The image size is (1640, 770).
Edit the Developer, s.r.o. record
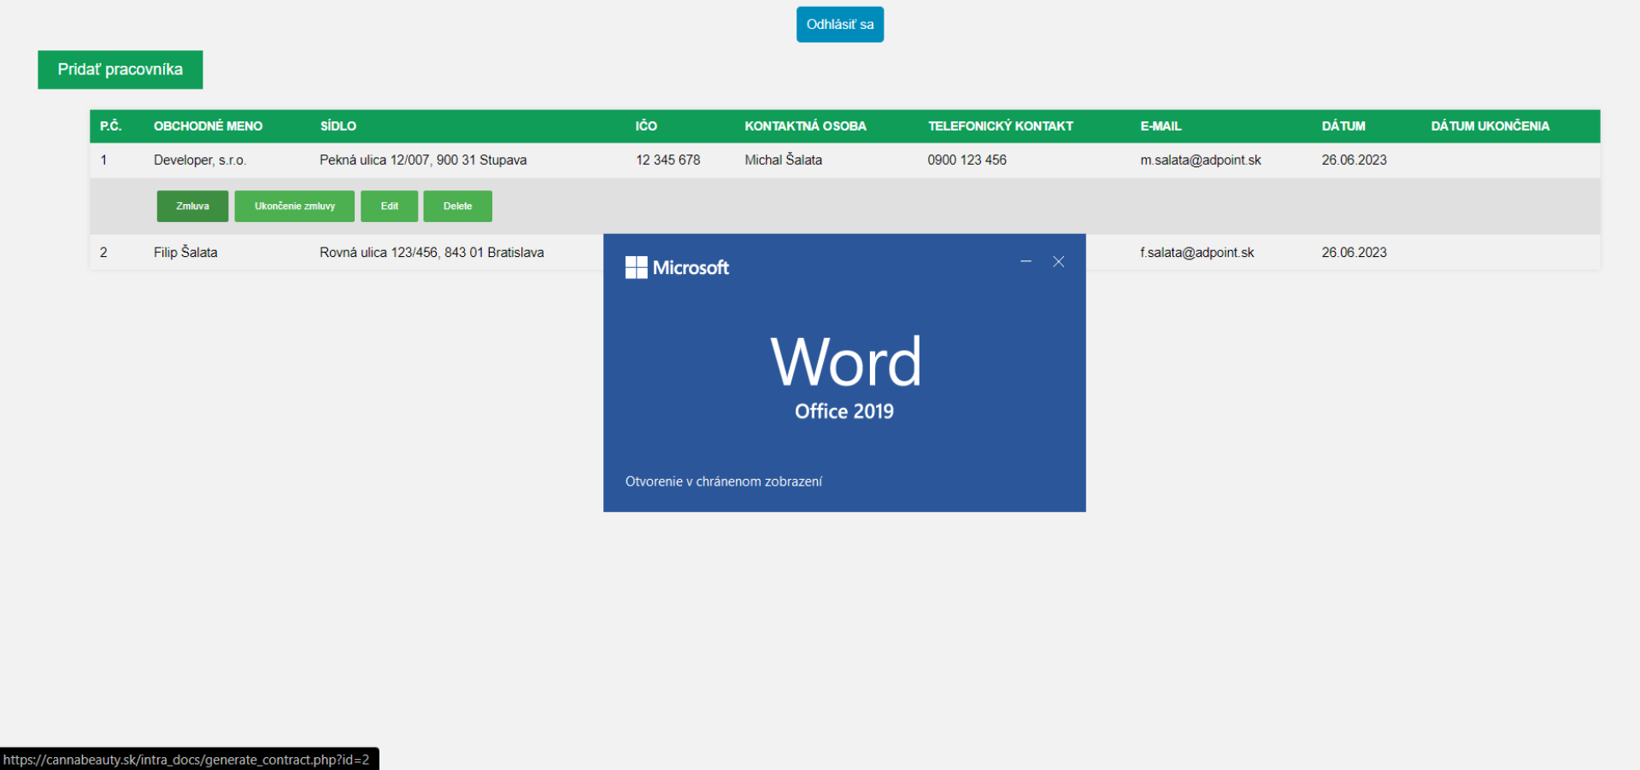click(x=390, y=206)
